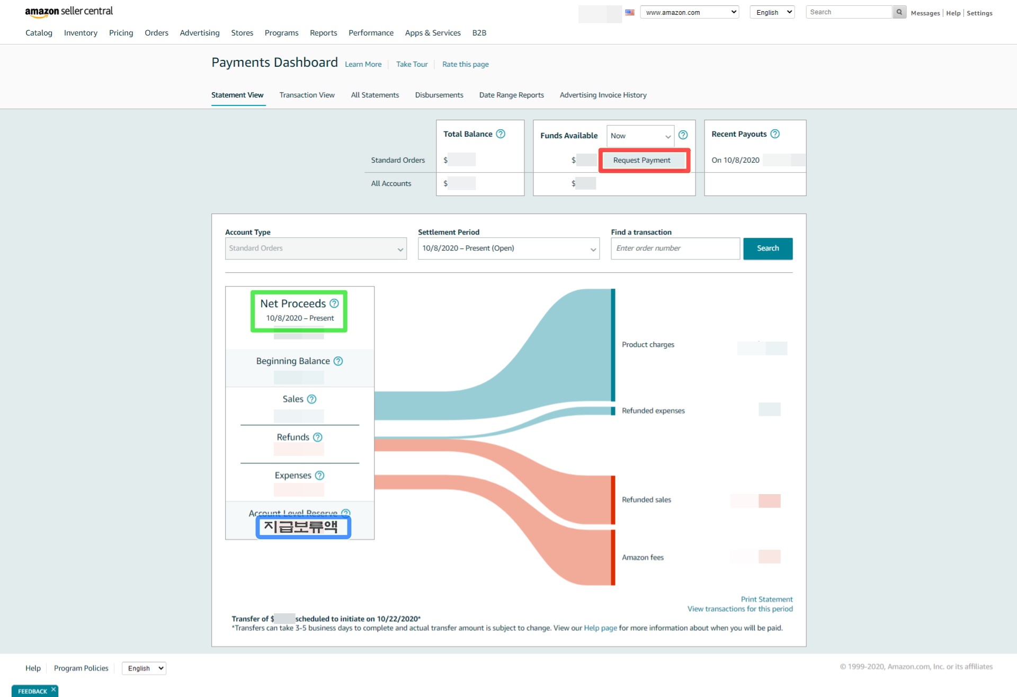Screen dimensions: 1017x697
Task: Open Total Balance help icon
Action: click(x=500, y=134)
